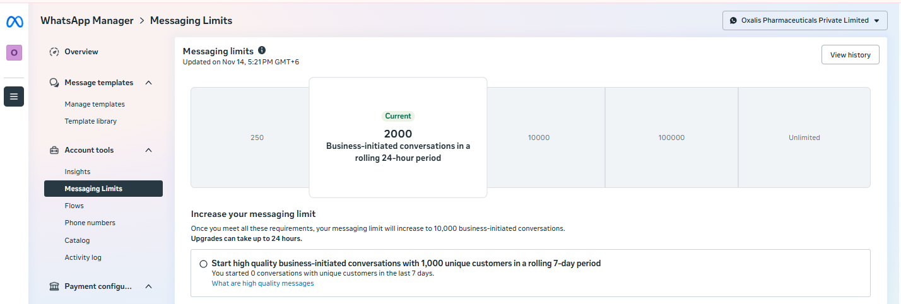Open the Overview page
901x304 pixels.
coord(81,52)
